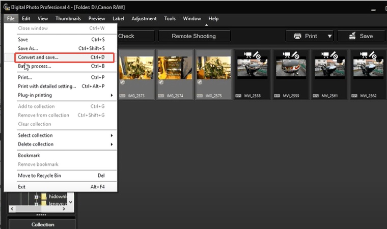The height and width of the screenshot is (229, 387).
Task: Click the RAW badge beside IMG_2574
Action: tap(161, 96)
